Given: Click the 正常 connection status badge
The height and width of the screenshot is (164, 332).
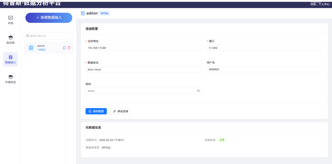Looking at the screenshot, I should (x=222, y=140).
